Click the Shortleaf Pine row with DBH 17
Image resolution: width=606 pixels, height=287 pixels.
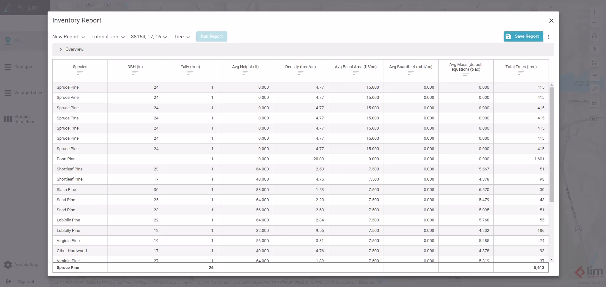point(301,179)
